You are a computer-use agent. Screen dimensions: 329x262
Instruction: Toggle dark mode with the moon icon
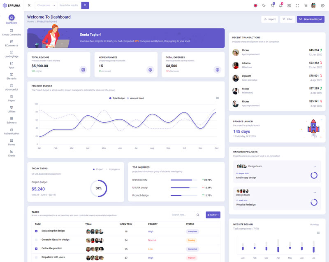point(264,5)
